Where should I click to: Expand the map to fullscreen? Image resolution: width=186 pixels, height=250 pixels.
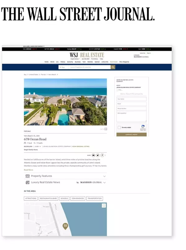104,205
